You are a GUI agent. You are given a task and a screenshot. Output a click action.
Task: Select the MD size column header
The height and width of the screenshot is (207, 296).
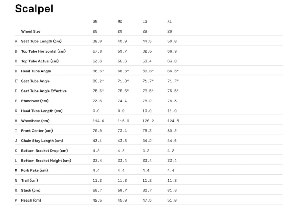pyautogui.click(x=120, y=22)
